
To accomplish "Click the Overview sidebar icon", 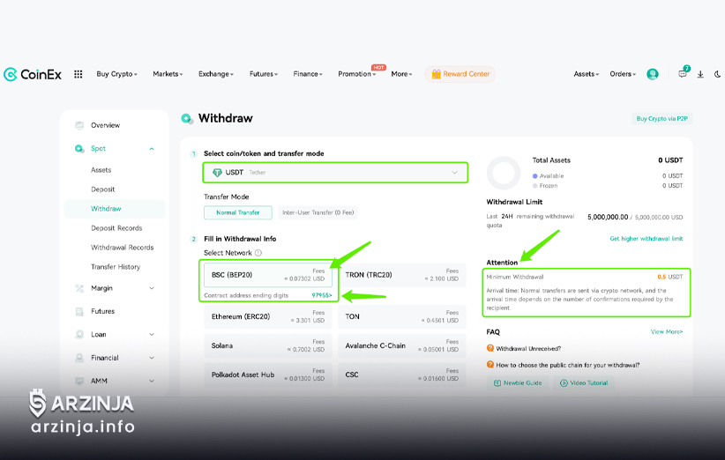I will 79,125.
